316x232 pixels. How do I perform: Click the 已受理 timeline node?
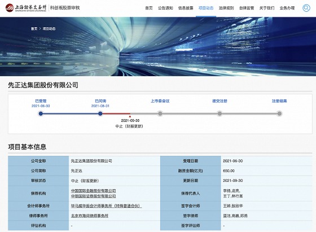point(41,113)
